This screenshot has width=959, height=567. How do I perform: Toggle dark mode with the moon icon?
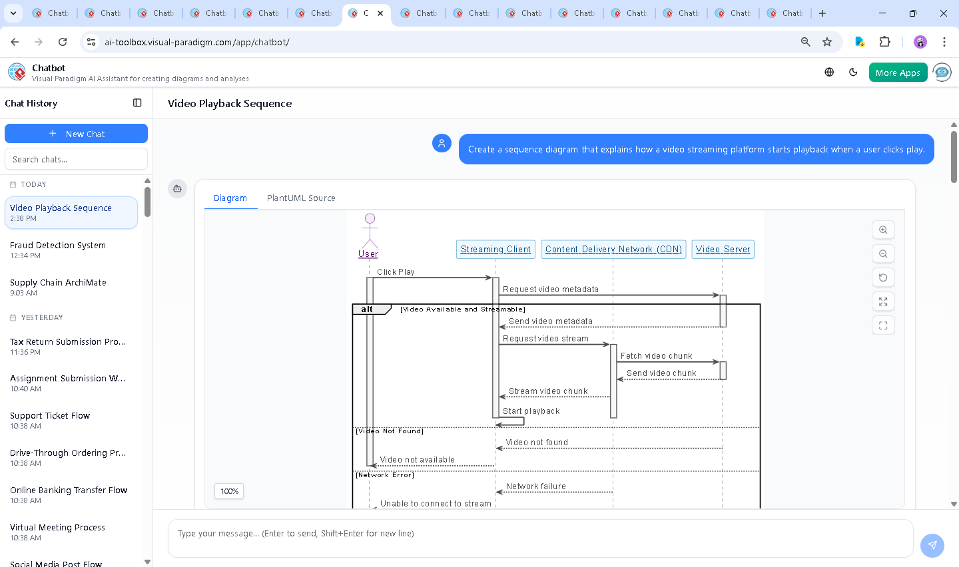(853, 73)
